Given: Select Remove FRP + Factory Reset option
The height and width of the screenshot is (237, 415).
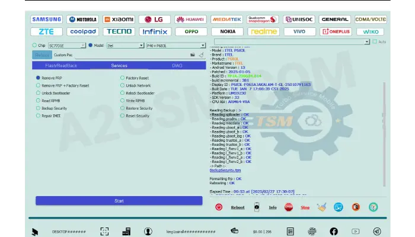Looking at the screenshot, I should pyautogui.click(x=38, y=85).
